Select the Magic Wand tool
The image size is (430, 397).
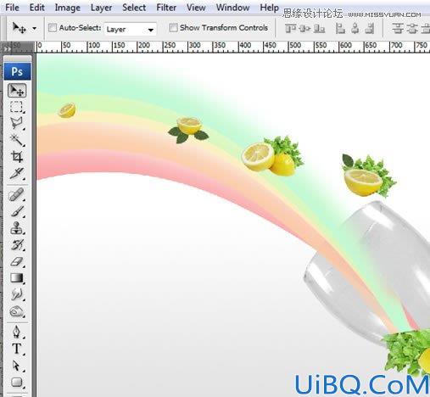pyautogui.click(x=16, y=140)
